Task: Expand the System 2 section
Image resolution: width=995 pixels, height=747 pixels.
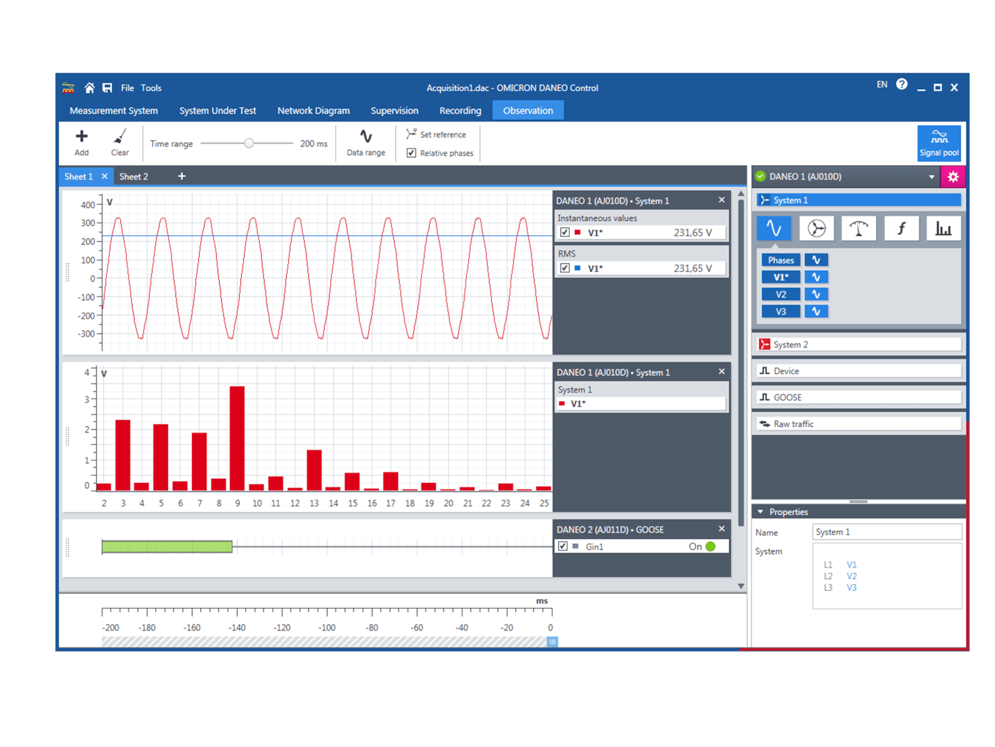Action: tap(858, 344)
